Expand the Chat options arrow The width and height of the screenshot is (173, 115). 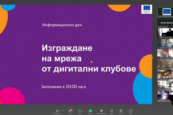[x=74, y=111]
